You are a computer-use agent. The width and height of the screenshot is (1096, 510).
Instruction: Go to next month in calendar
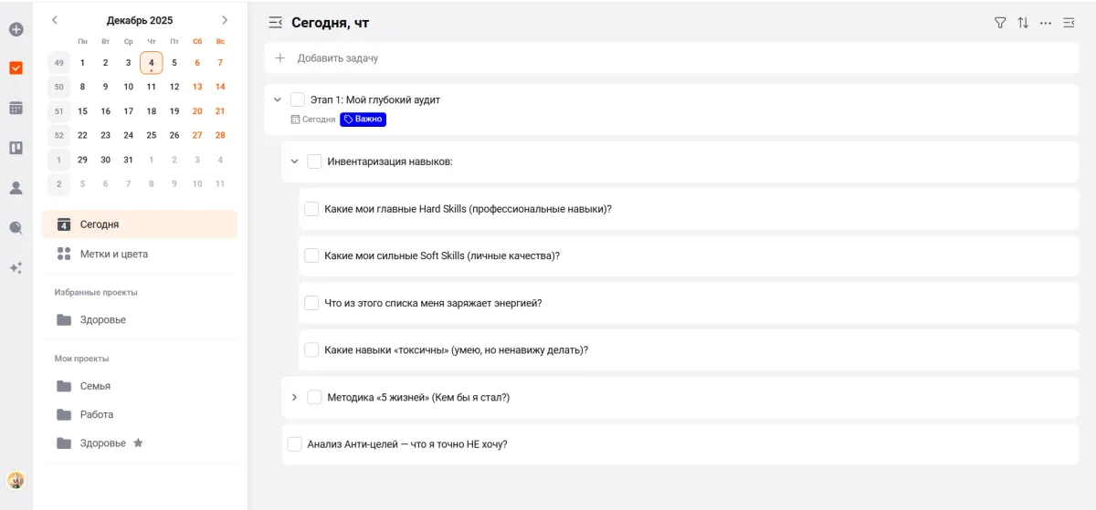coord(225,20)
